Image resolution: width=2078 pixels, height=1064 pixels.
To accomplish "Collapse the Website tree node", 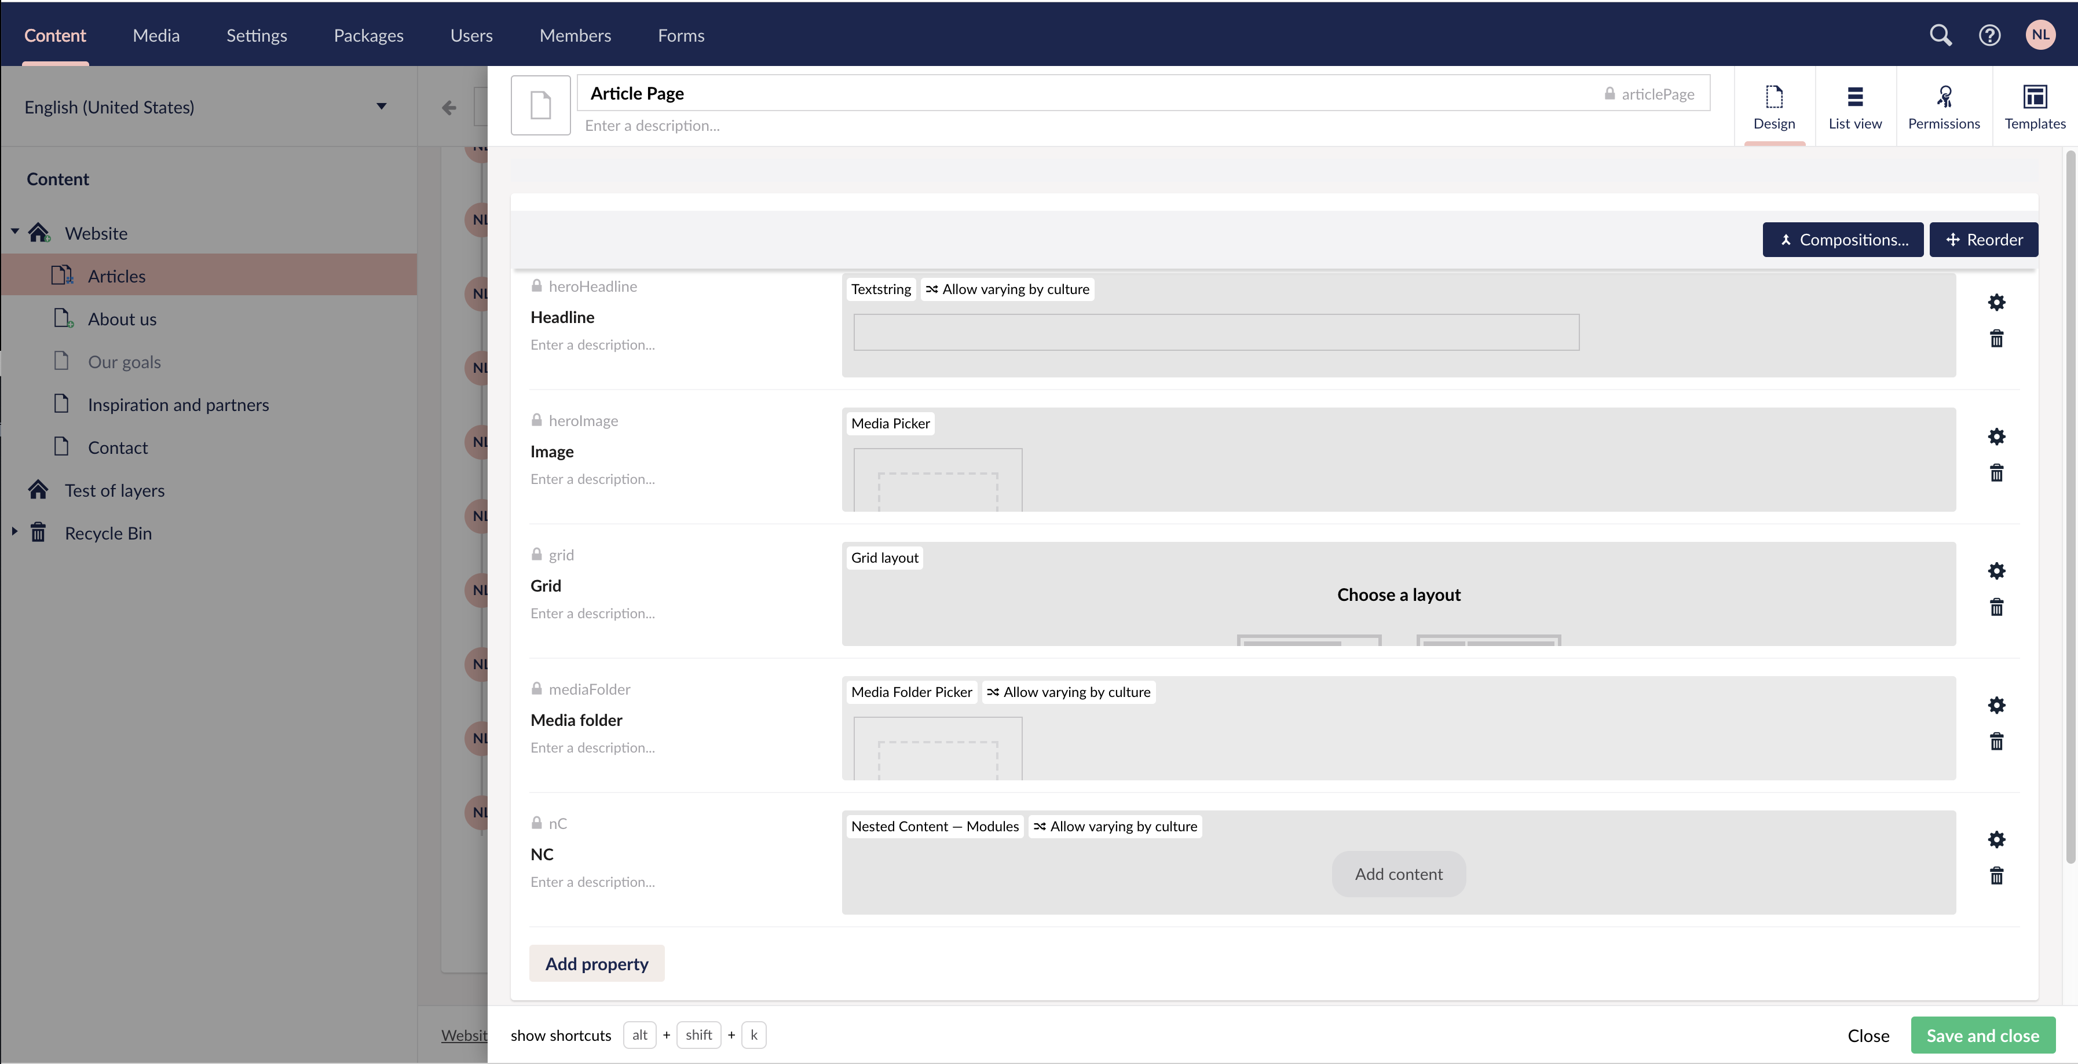I will 14,232.
